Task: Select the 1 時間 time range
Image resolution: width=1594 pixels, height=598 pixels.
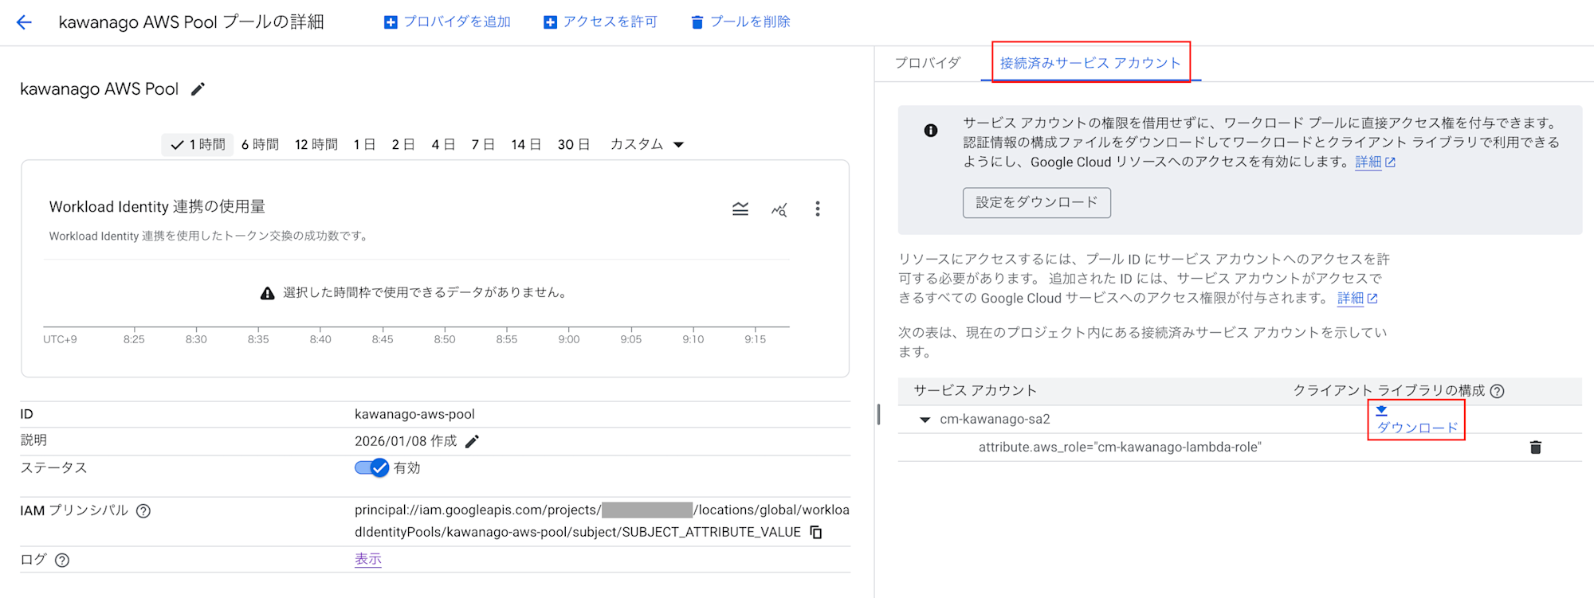Action: point(198,144)
